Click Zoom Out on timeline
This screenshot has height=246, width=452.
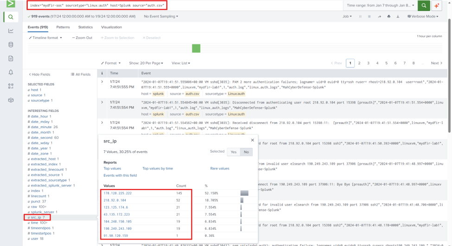tap(82, 37)
